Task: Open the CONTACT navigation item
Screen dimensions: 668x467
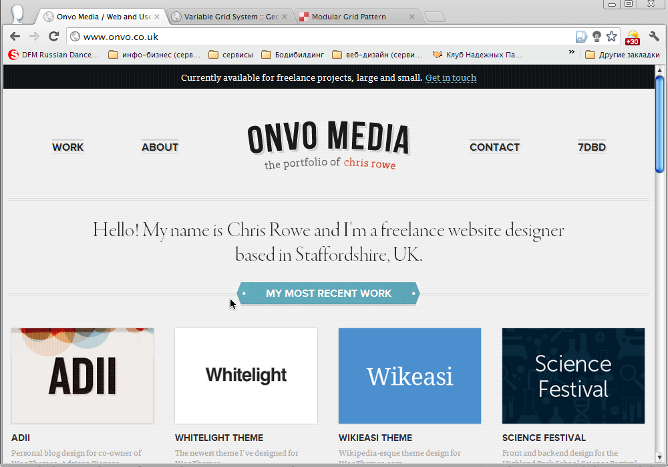Action: [x=494, y=147]
